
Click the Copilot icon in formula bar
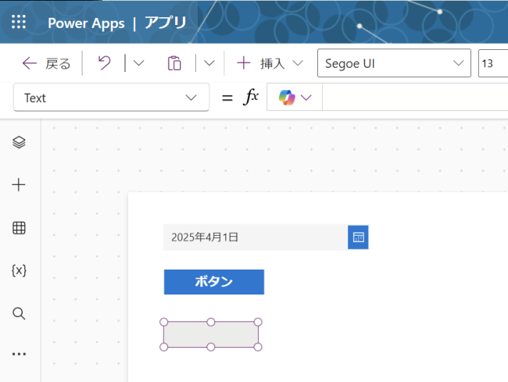287,98
